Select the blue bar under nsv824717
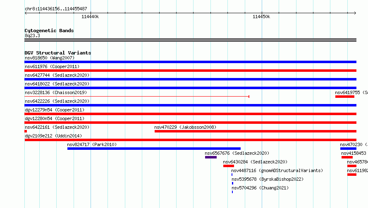This screenshot has height=208, width=368. click(x=154, y=149)
